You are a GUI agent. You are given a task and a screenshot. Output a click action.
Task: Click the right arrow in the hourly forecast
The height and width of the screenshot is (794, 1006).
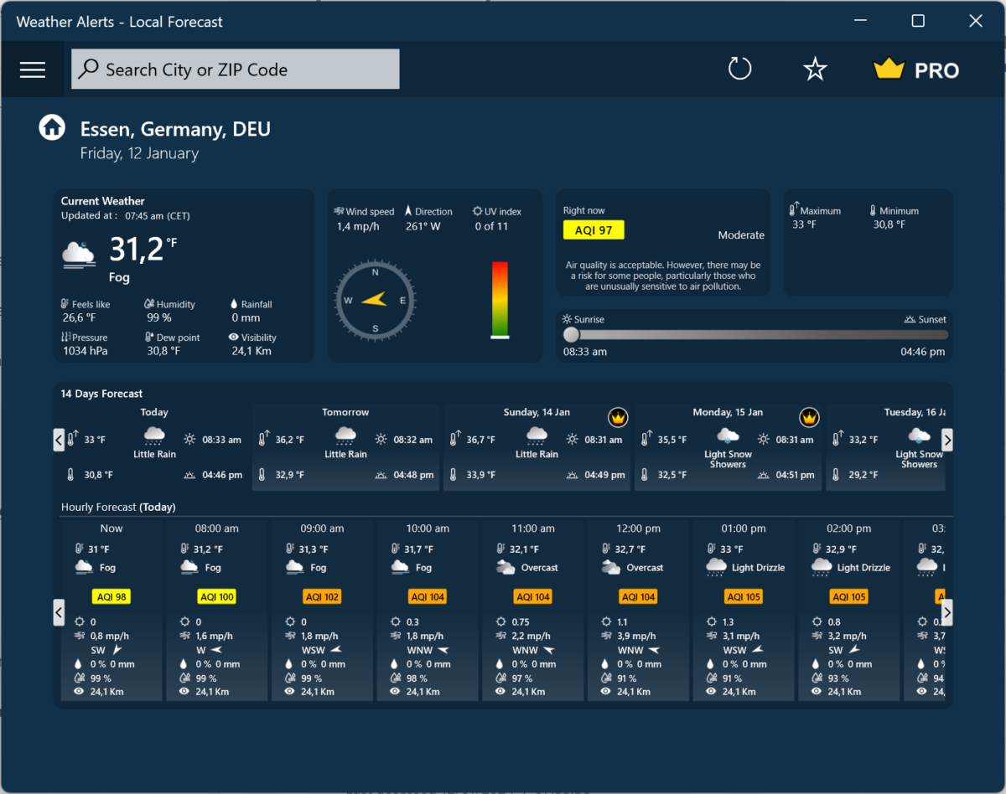coord(946,612)
